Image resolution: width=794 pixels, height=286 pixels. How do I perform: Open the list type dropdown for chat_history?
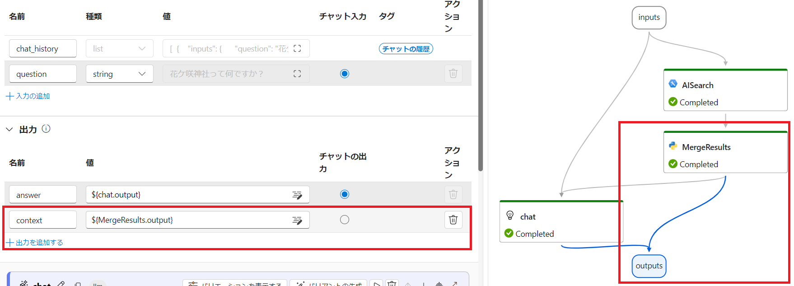(120, 48)
